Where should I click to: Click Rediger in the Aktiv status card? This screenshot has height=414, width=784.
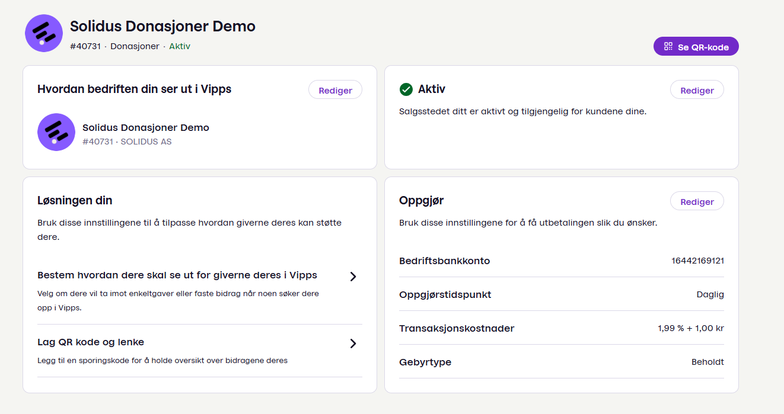(x=697, y=90)
